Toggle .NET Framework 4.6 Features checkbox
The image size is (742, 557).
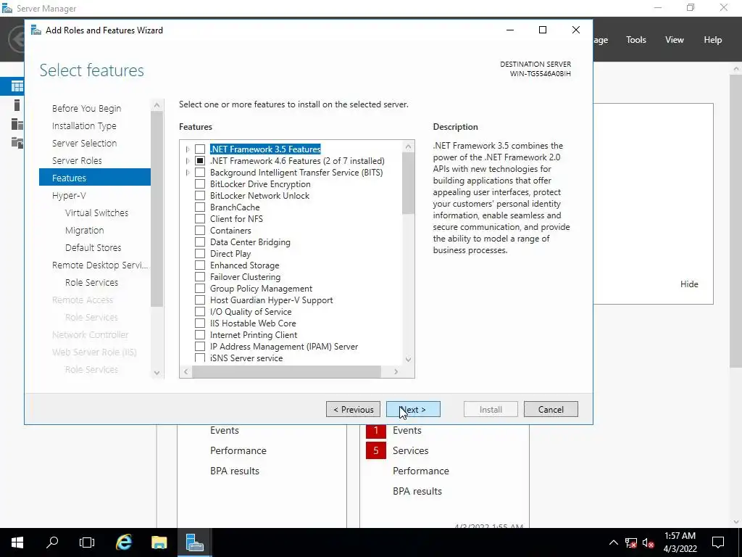200,161
